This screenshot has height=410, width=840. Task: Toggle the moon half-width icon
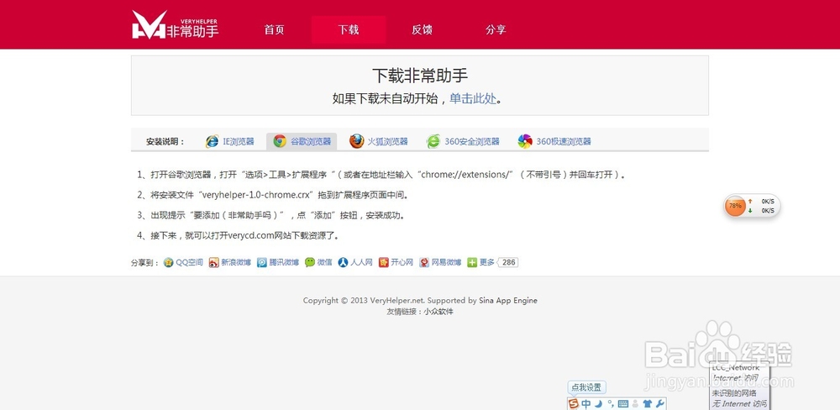[x=598, y=403]
